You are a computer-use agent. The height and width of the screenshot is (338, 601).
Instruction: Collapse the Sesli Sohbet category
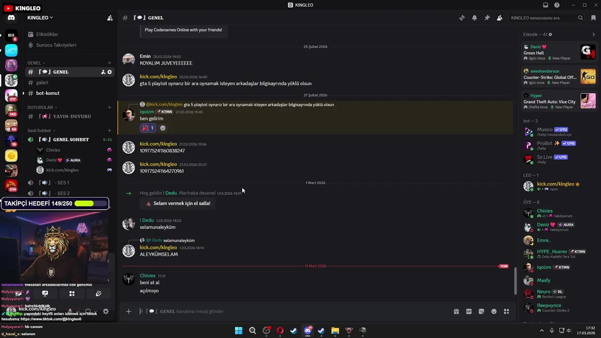(41, 131)
